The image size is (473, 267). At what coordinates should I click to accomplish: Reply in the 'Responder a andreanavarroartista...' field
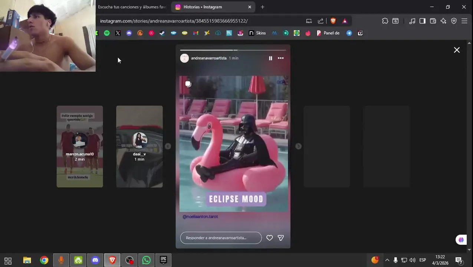click(221, 238)
